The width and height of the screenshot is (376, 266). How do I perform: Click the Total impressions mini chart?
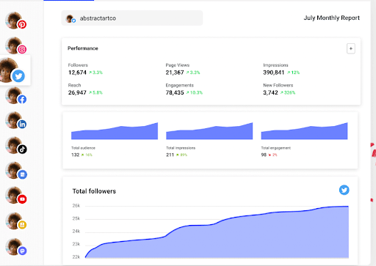click(x=209, y=131)
